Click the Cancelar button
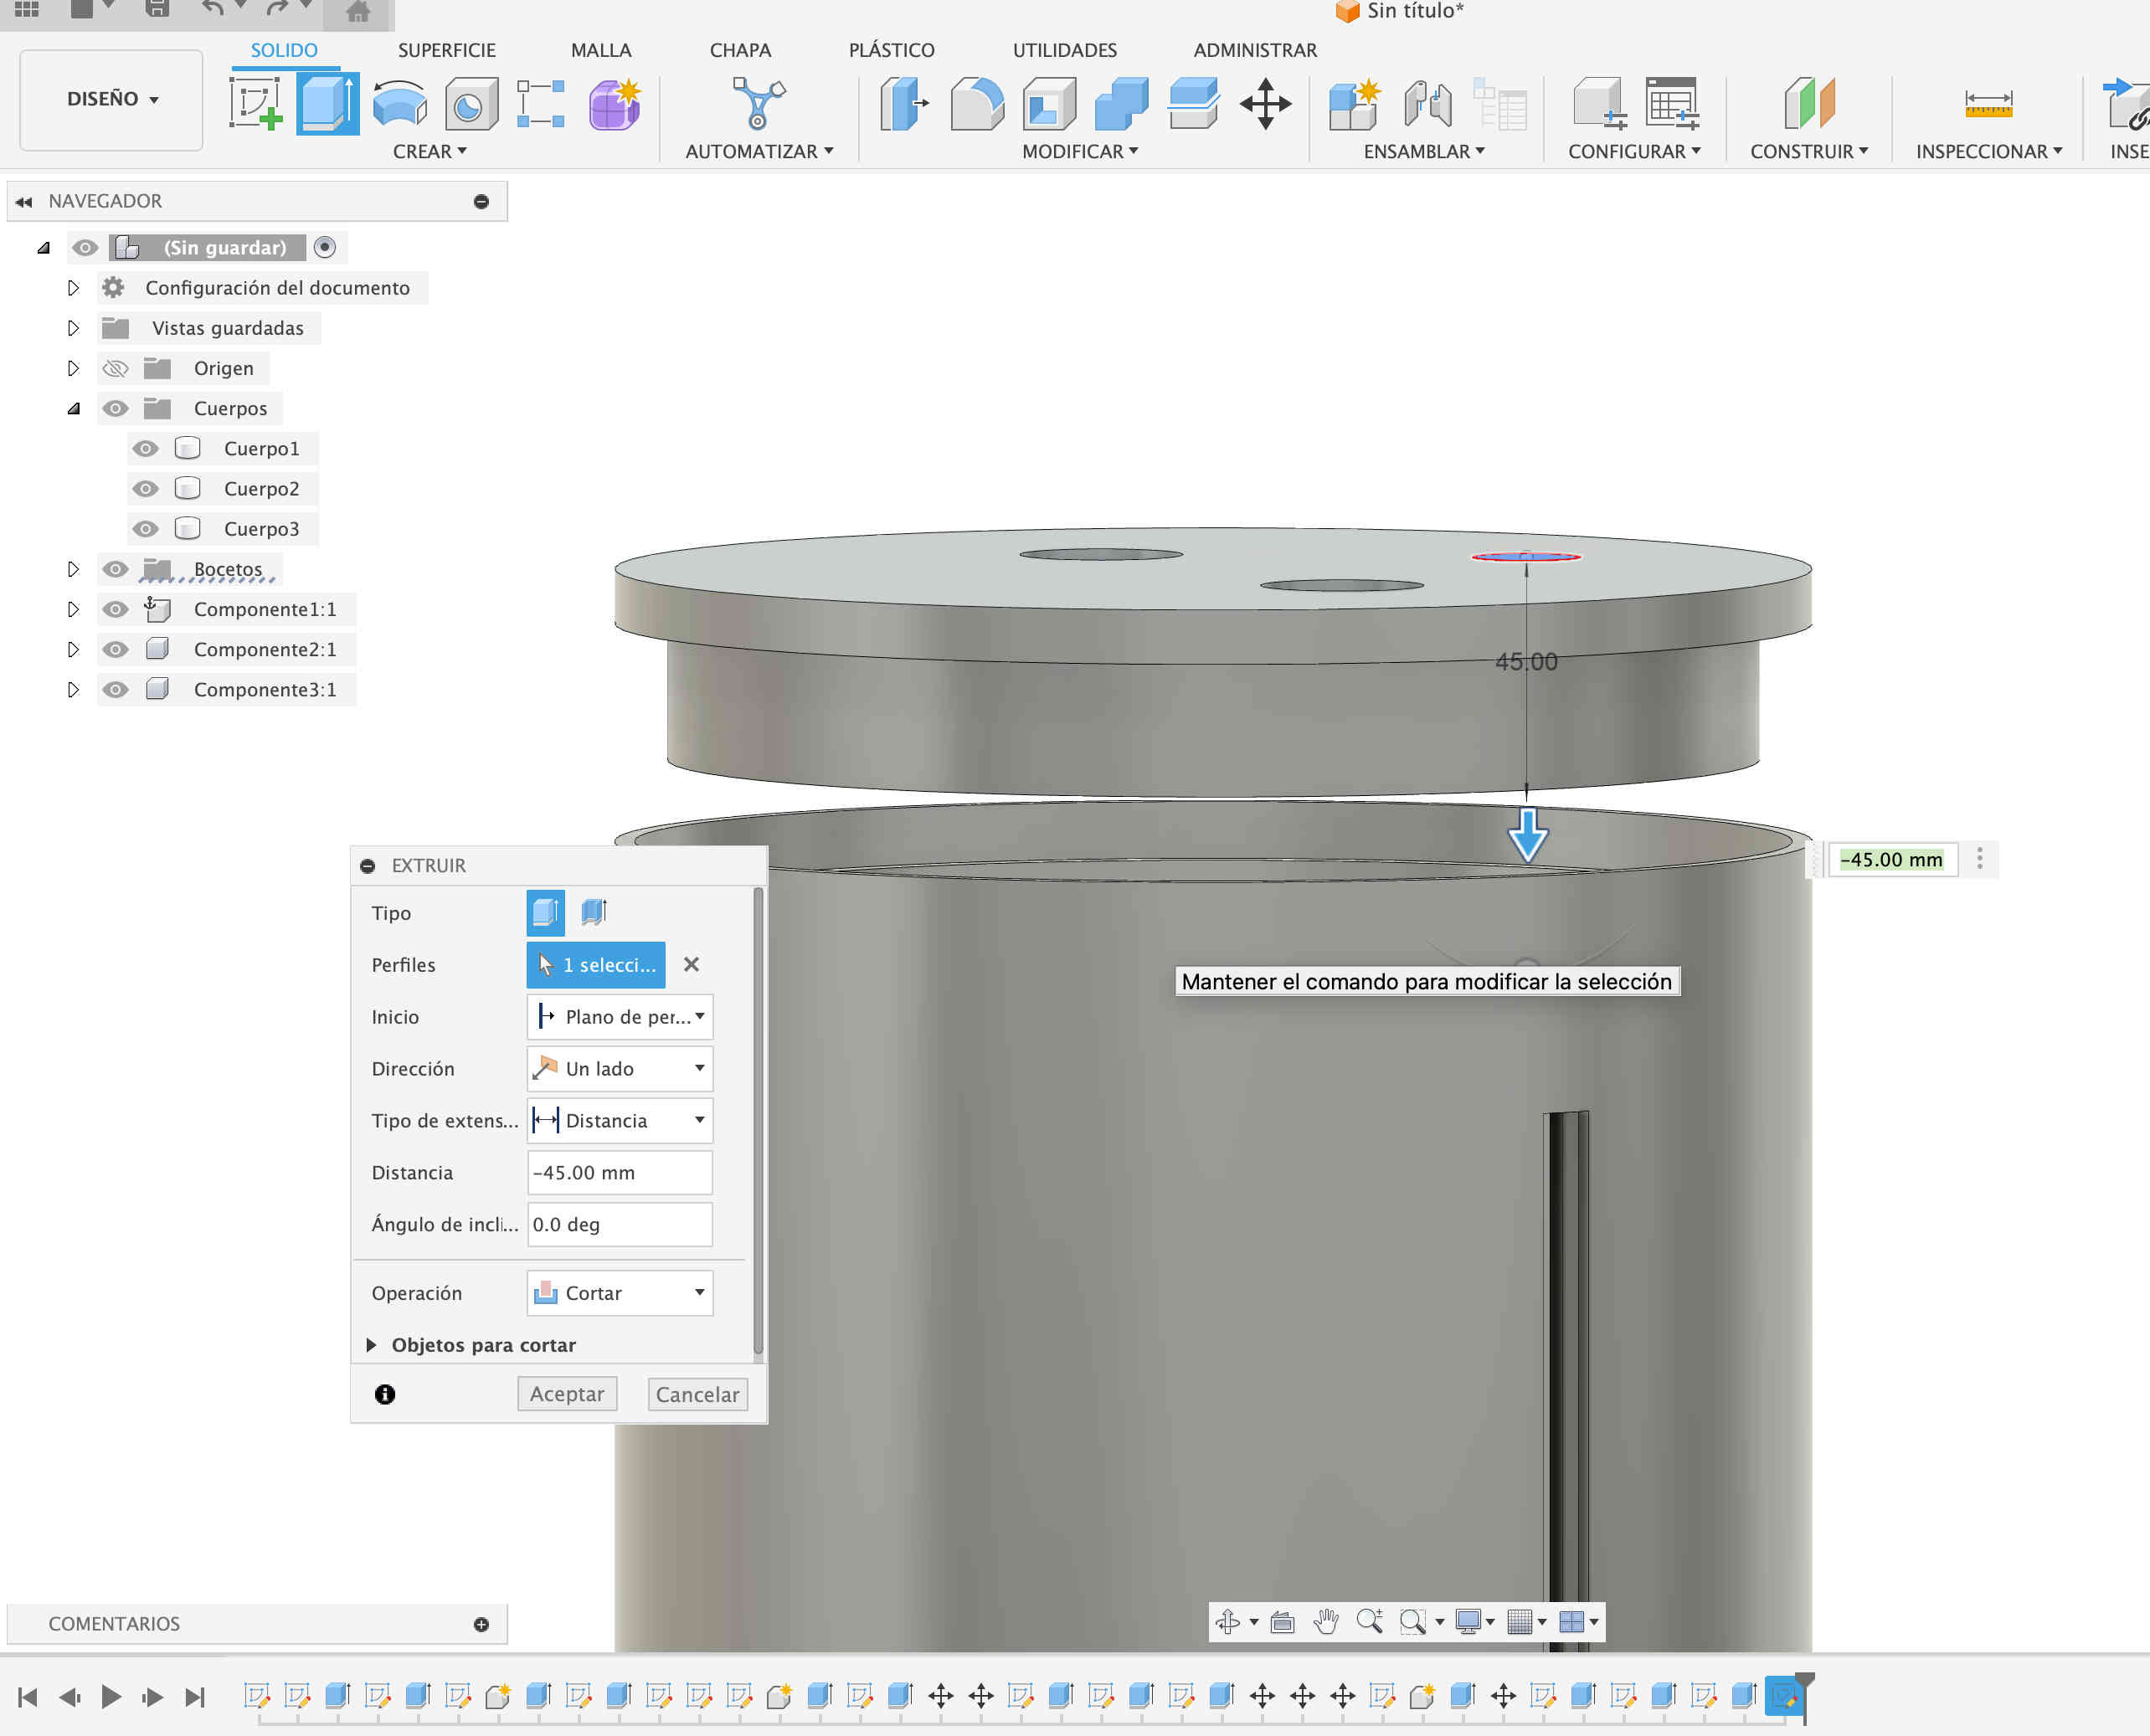 [x=697, y=1394]
